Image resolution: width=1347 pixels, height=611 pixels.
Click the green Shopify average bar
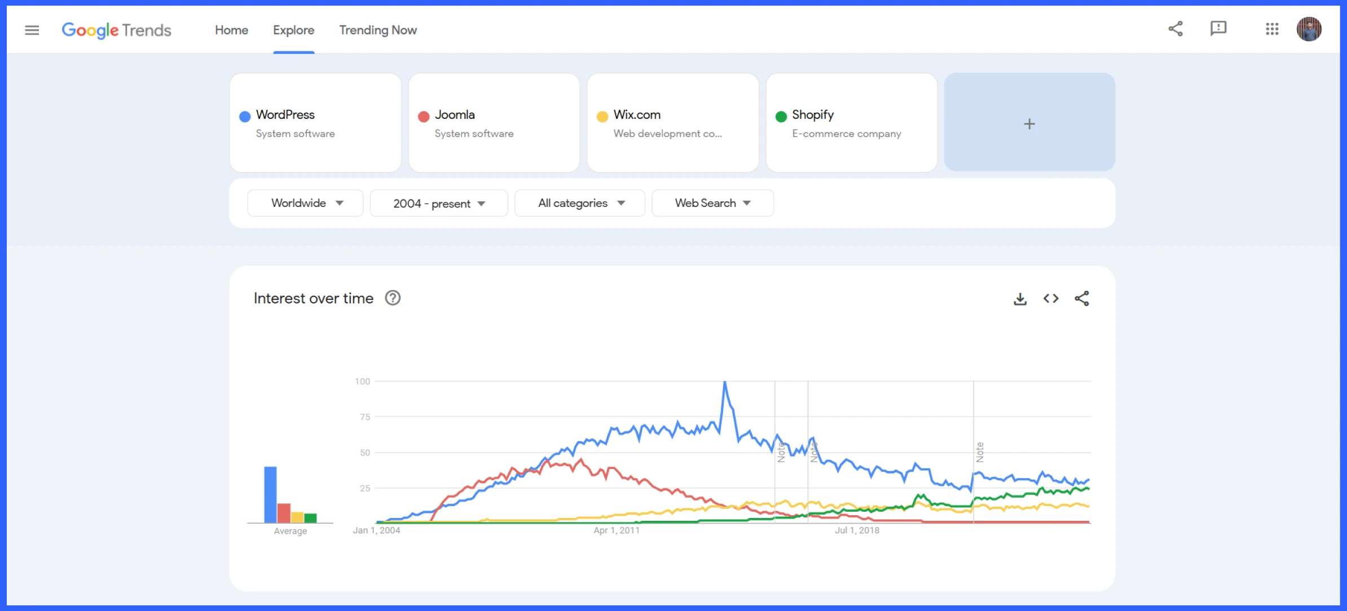tap(310, 519)
